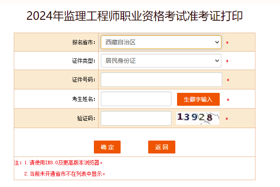Click the red asterisk next to captcha image
The width and height of the screenshot is (280, 187).
click(x=227, y=119)
